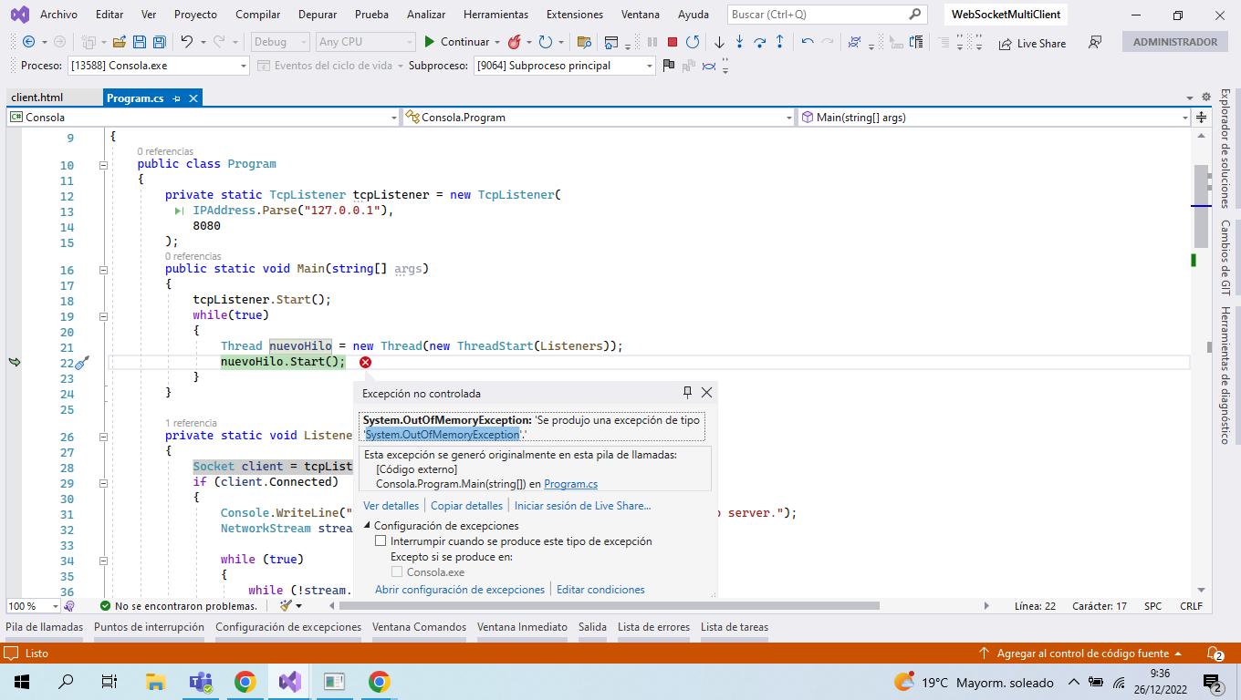
Task: Click the Step Into arrow icon
Action: click(x=739, y=42)
